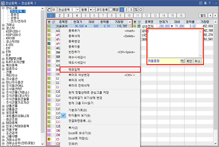
Task: Select the 코스닥150 tree item
Action: click(12, 42)
